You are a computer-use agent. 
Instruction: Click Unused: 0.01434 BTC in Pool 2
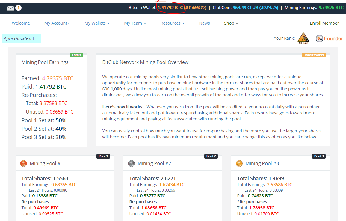[150, 214]
